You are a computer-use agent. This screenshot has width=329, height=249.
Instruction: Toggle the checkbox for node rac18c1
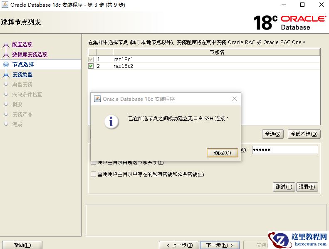[91, 59]
